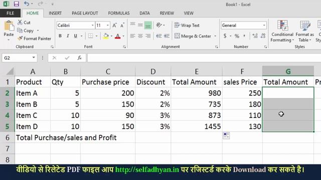Open font color palette arrow
The width and height of the screenshot is (321, 180).
[x=123, y=36]
